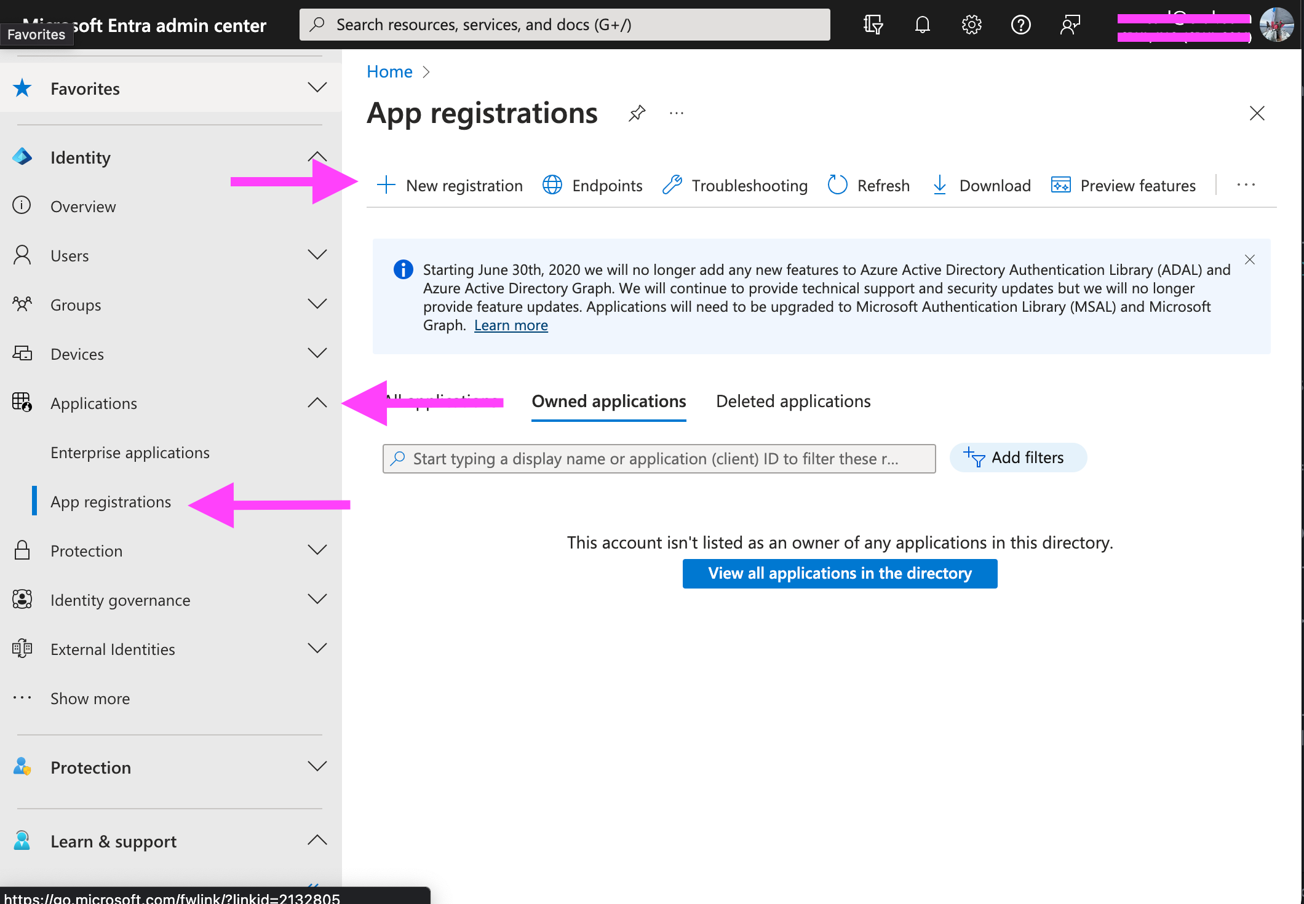The image size is (1304, 904).
Task: Click the Favorites star icon
Action: pos(22,88)
